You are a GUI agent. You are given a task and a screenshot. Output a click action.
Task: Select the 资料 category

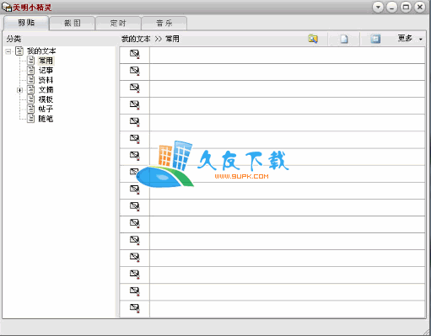point(46,80)
